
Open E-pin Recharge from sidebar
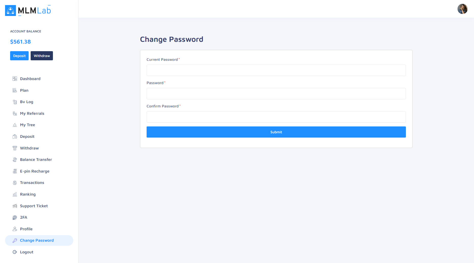(x=35, y=171)
